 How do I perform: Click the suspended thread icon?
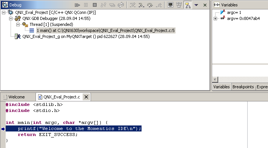pyautogui.click(x=25, y=25)
